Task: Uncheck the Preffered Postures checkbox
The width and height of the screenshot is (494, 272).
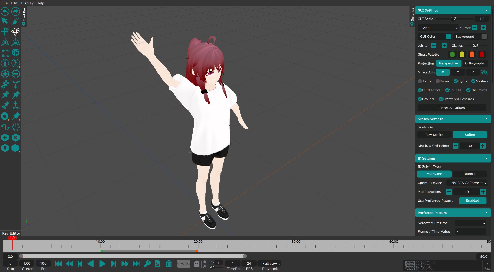Action: pyautogui.click(x=441, y=99)
